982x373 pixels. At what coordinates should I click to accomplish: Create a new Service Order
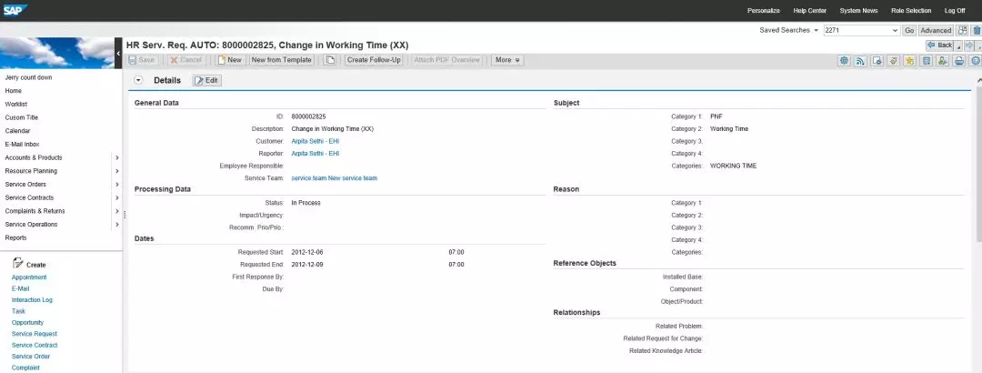click(x=31, y=356)
